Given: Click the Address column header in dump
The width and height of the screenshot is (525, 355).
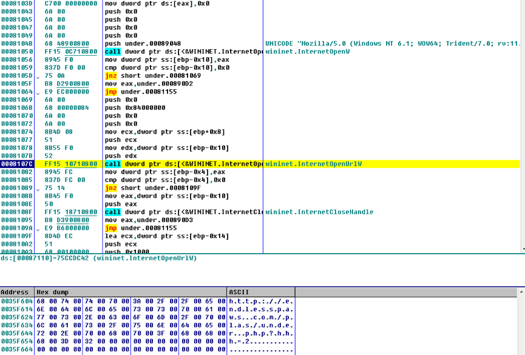Looking at the screenshot, I should 17,292.
